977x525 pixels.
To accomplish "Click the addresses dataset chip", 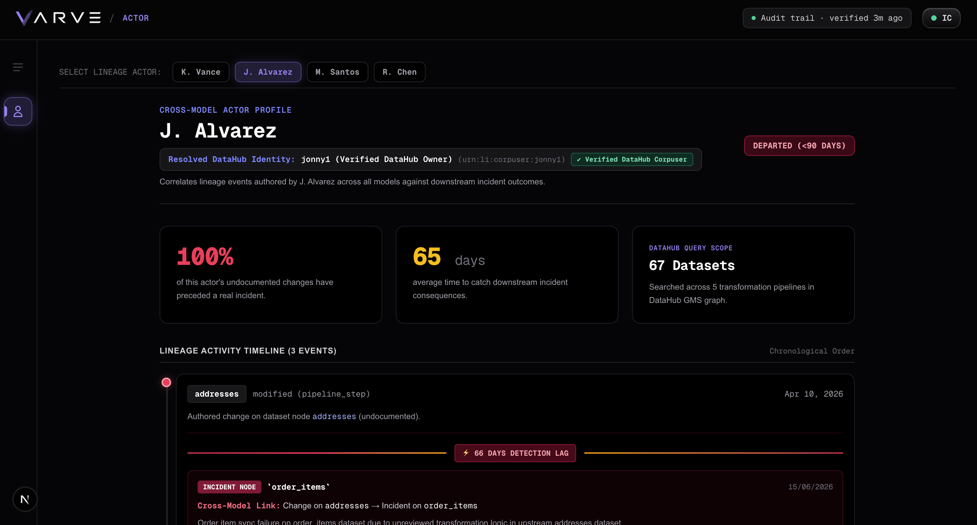I will (217, 394).
